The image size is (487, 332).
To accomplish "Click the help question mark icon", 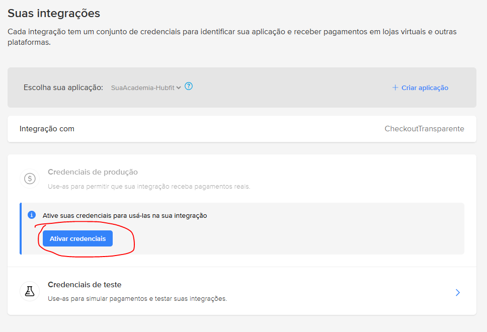I will click(x=189, y=86).
